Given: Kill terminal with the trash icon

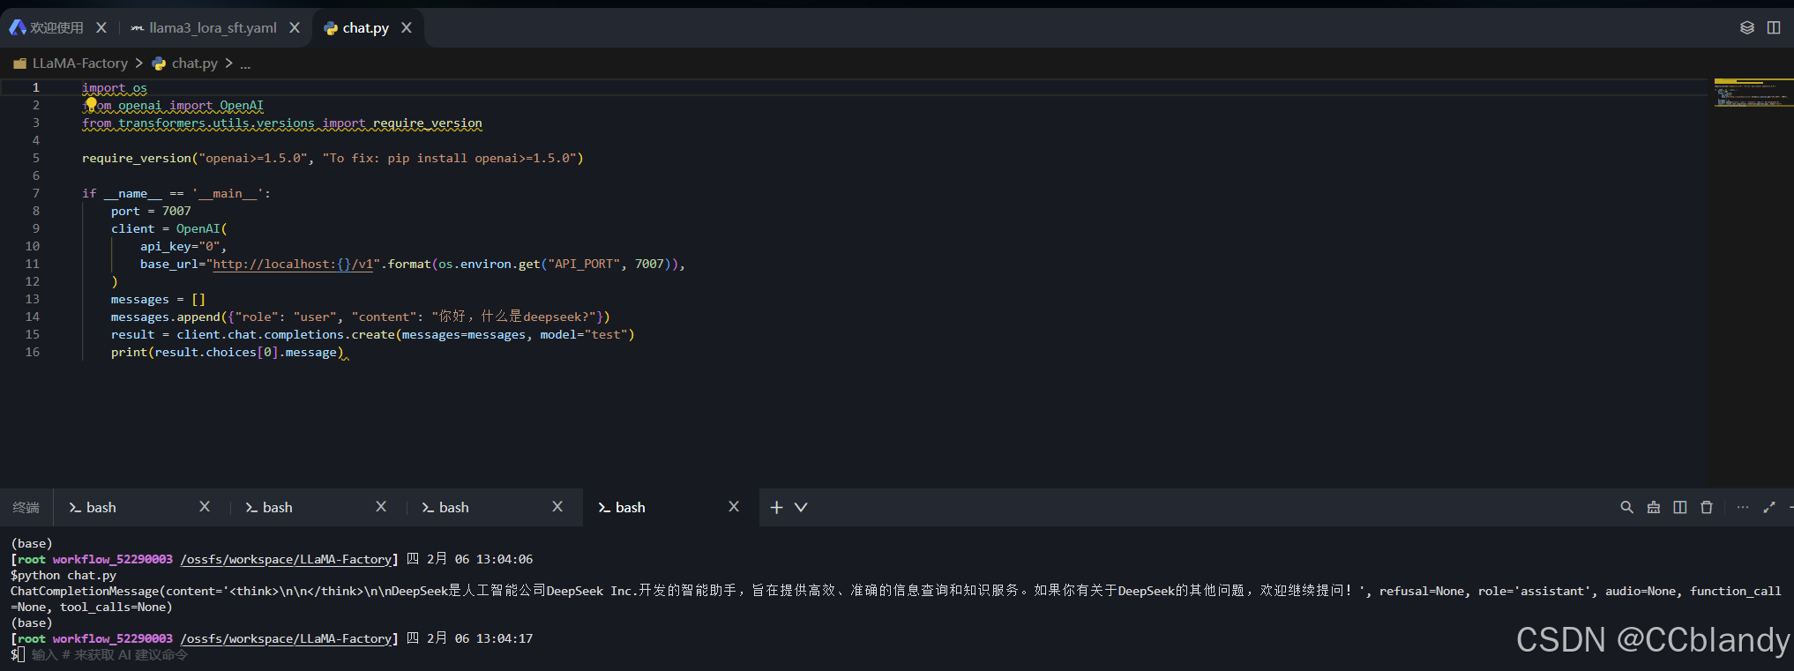Looking at the screenshot, I should point(1707,507).
